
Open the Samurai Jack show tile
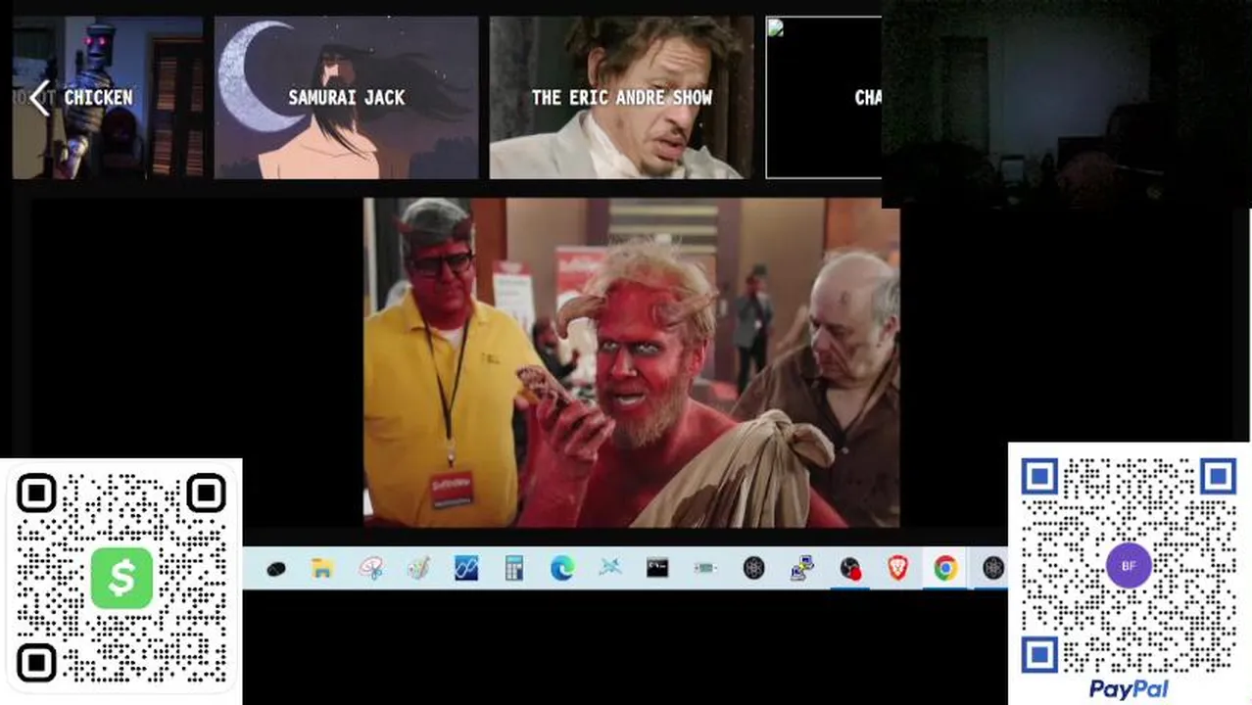(346, 98)
